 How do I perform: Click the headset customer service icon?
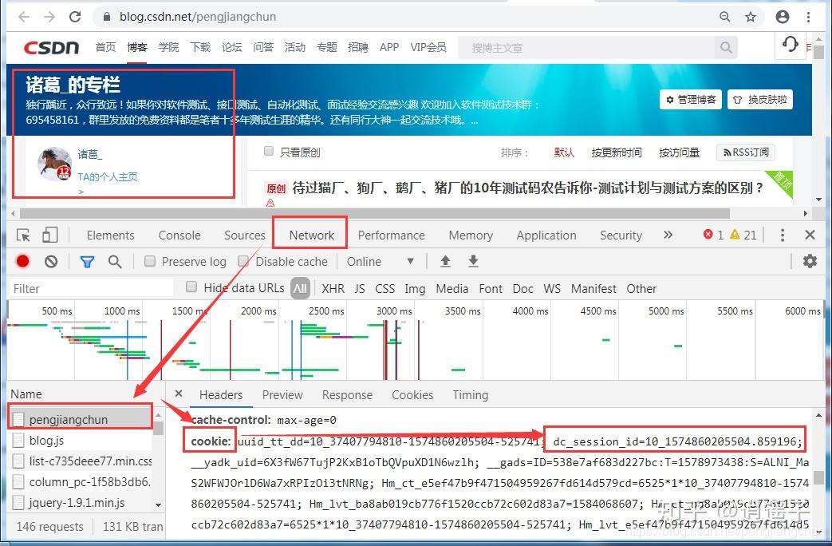pyautogui.click(x=790, y=44)
